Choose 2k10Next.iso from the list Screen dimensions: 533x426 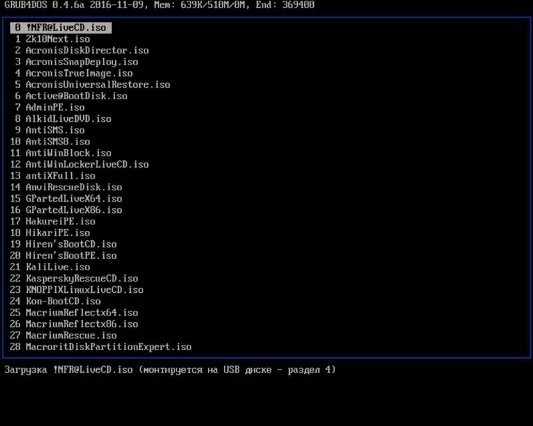coord(50,39)
